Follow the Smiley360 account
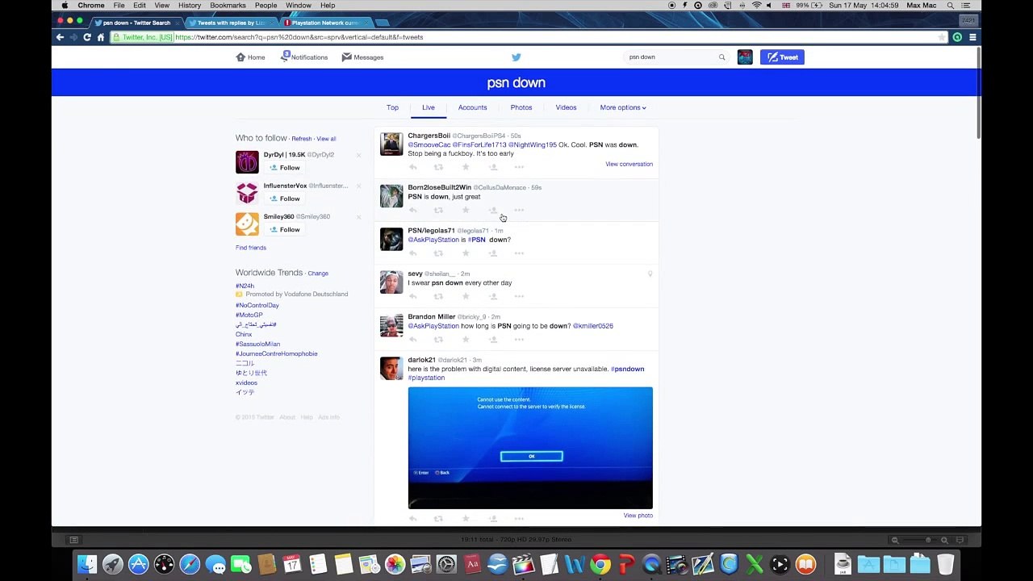 pos(284,230)
